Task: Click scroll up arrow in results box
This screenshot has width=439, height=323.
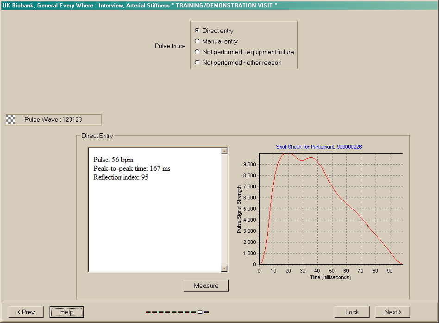Action: (225, 151)
